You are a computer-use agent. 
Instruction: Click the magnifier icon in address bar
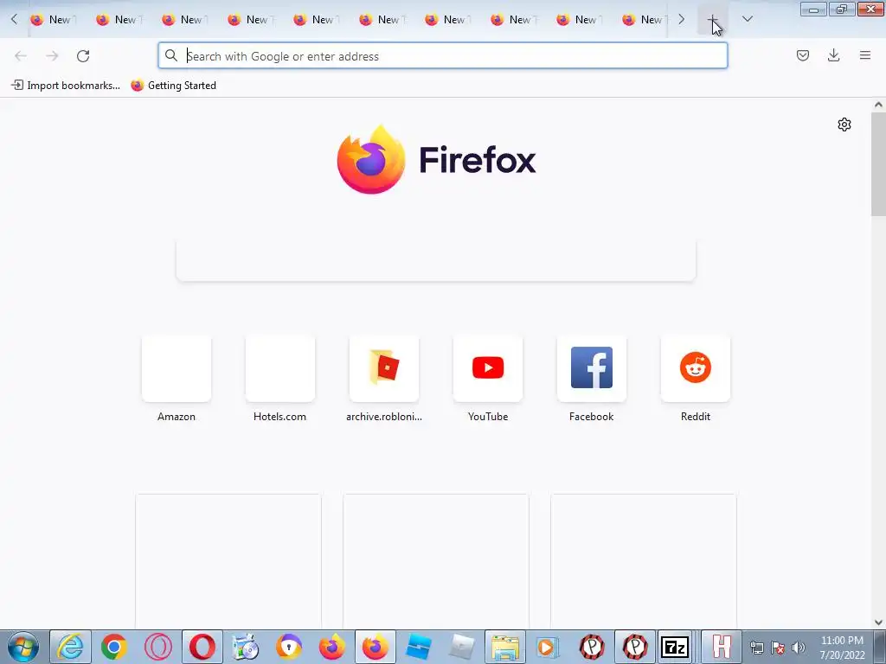(x=170, y=55)
